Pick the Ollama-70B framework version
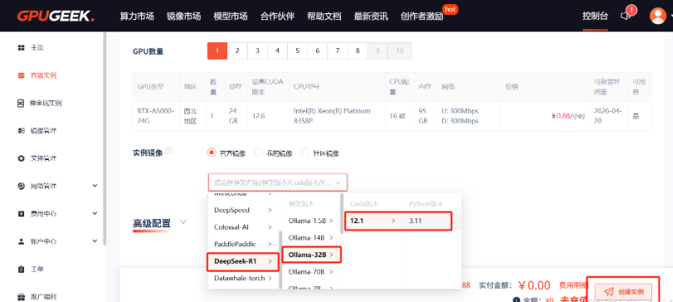673x302 pixels. (x=311, y=271)
